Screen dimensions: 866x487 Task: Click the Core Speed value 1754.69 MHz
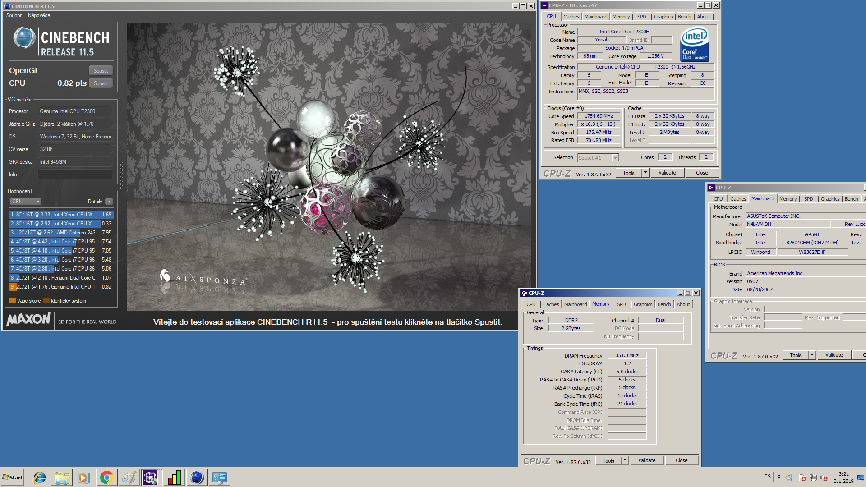point(599,116)
